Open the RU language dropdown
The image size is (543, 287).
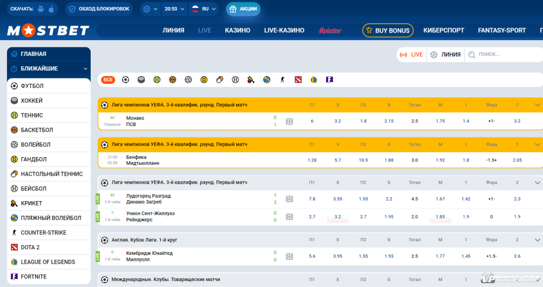(203, 9)
